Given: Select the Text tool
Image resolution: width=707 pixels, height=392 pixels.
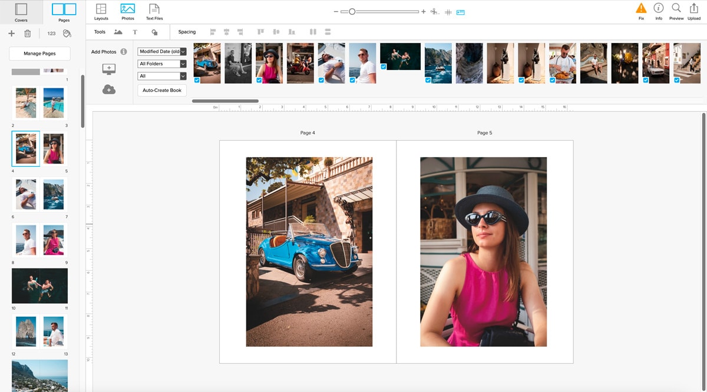Looking at the screenshot, I should [135, 32].
